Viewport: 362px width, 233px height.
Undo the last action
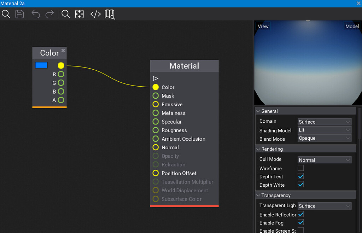[x=36, y=14]
